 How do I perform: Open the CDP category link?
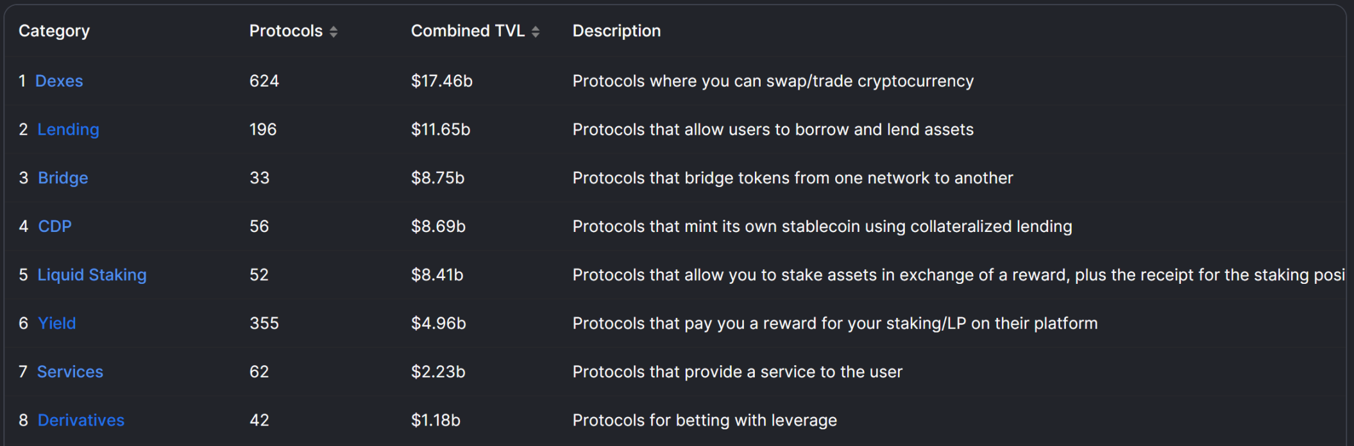coord(55,226)
